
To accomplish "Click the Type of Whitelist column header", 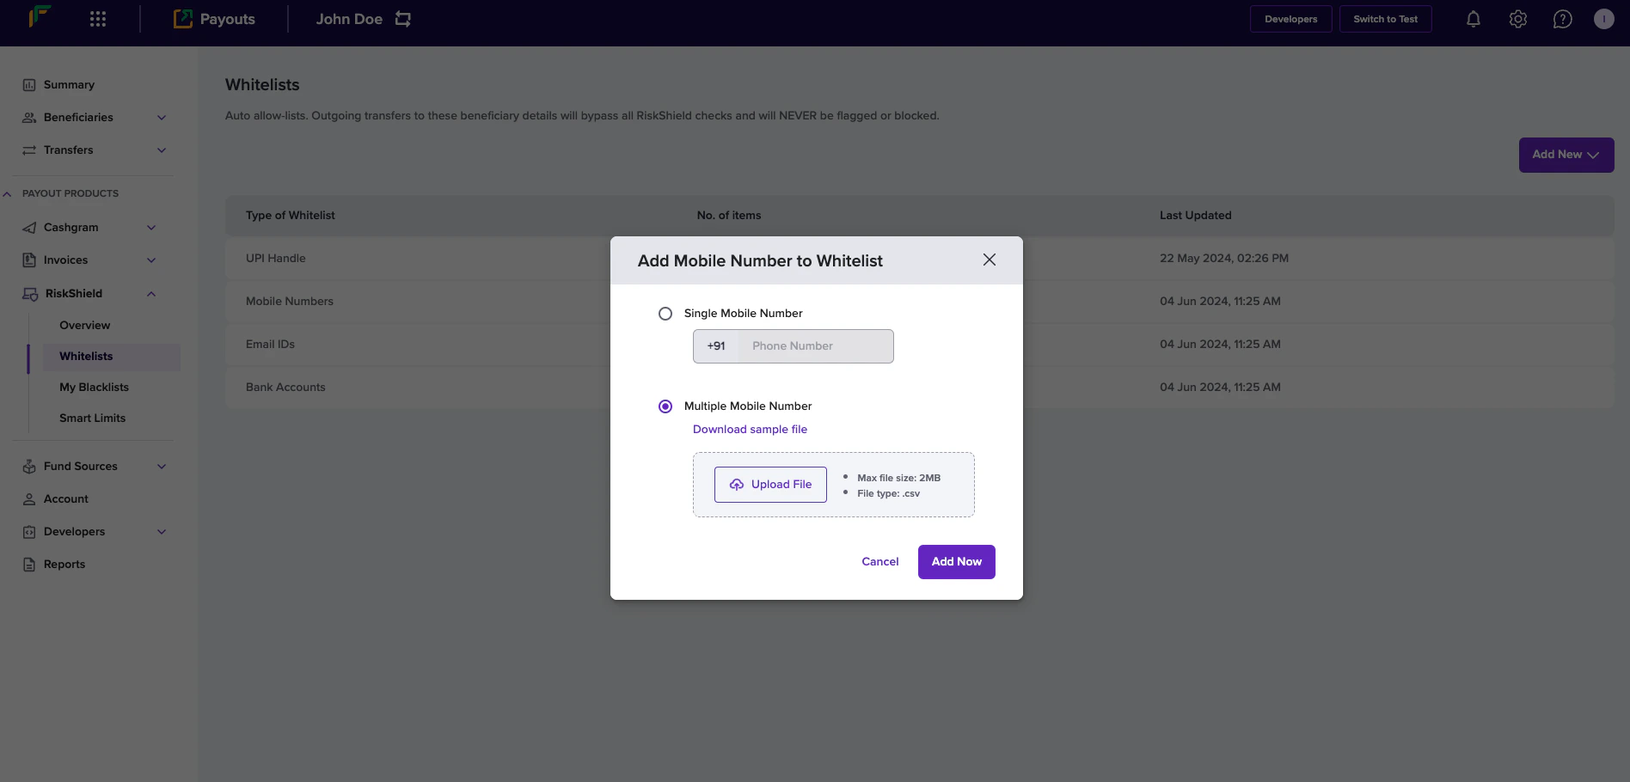I will 291,216.
